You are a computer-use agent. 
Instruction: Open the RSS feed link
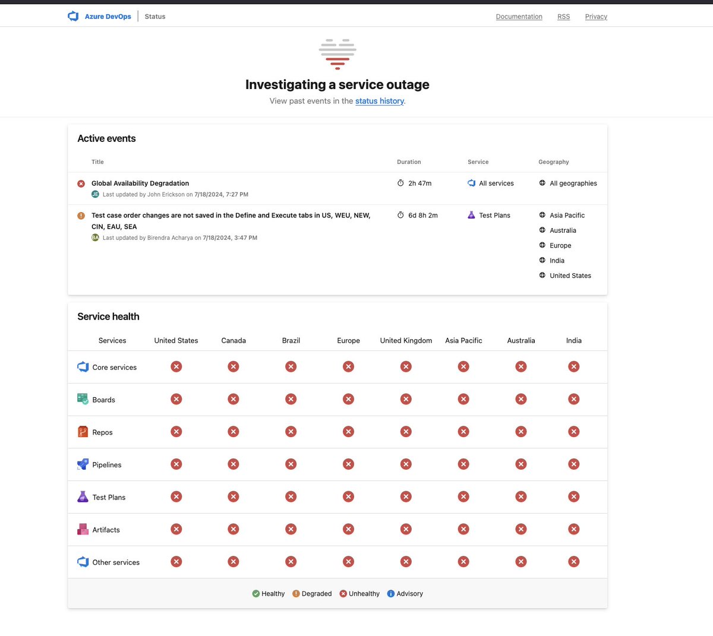coord(563,17)
